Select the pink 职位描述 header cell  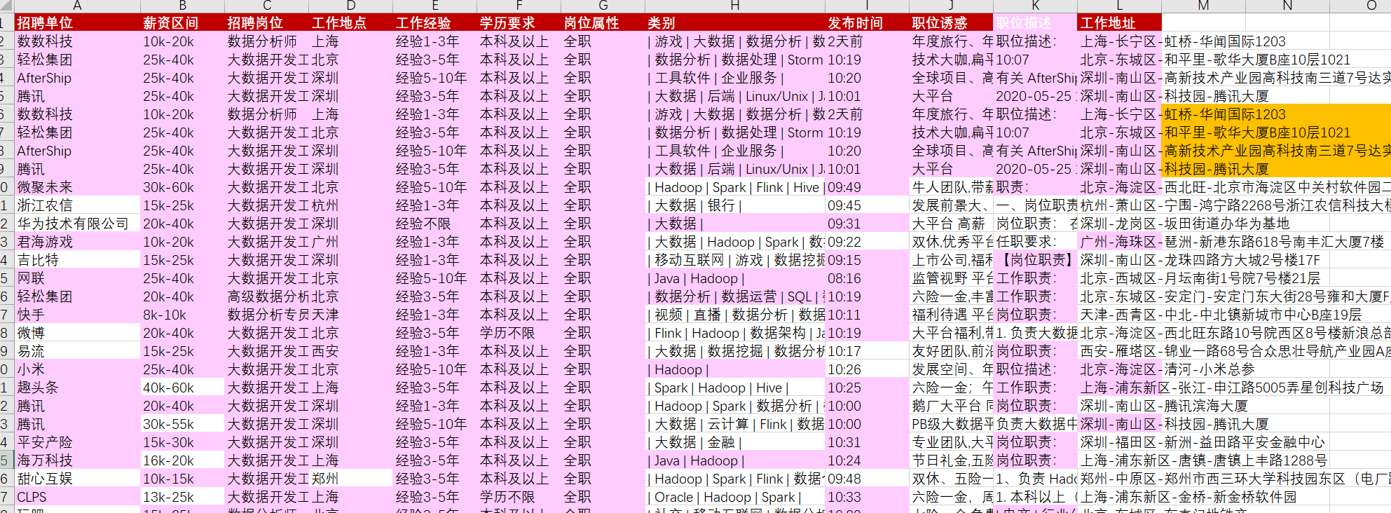pyautogui.click(x=1035, y=23)
